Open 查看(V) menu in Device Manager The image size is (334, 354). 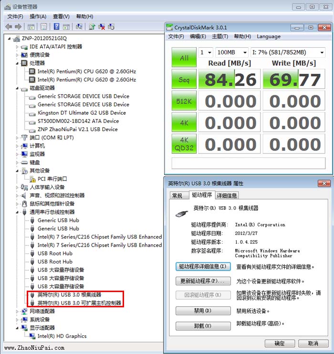click(x=61, y=17)
